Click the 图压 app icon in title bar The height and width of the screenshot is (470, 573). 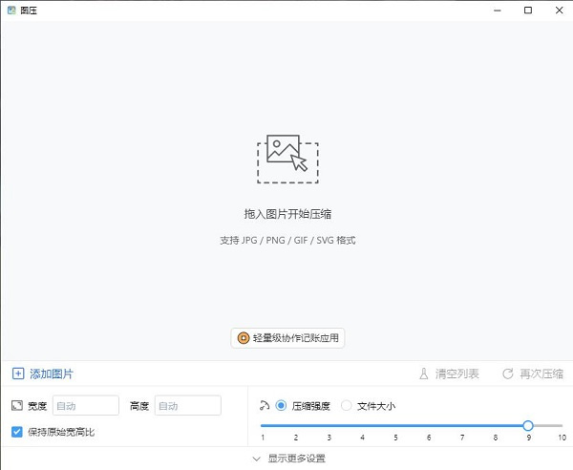click(11, 10)
